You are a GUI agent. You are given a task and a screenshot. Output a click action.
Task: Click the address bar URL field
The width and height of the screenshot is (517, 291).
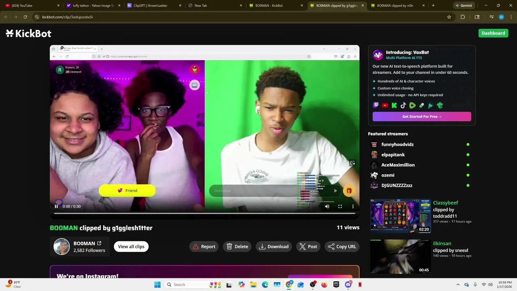(242, 17)
